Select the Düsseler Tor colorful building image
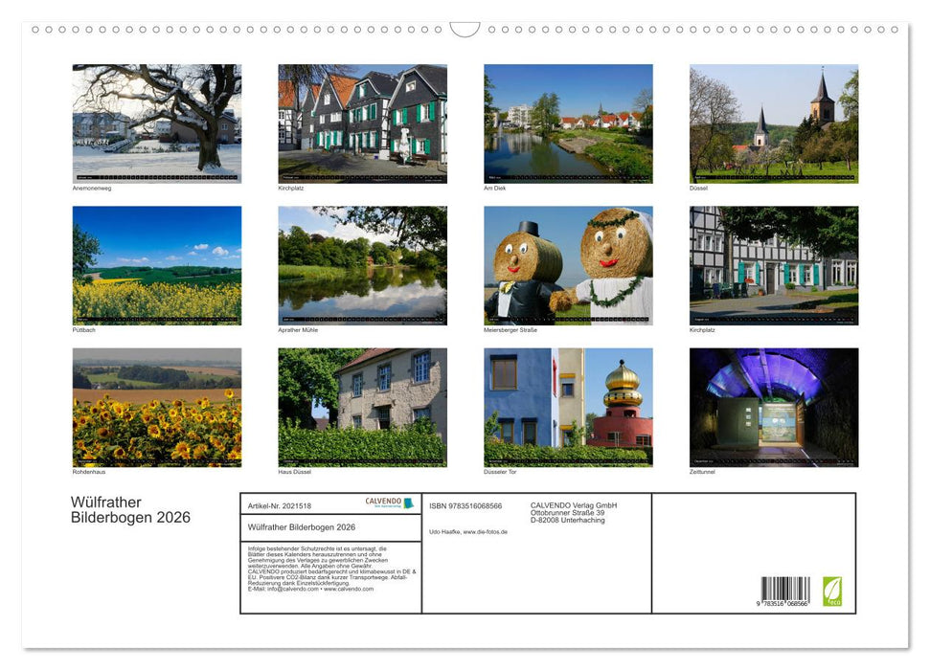Image resolution: width=930 pixels, height=670 pixels. pos(569,407)
